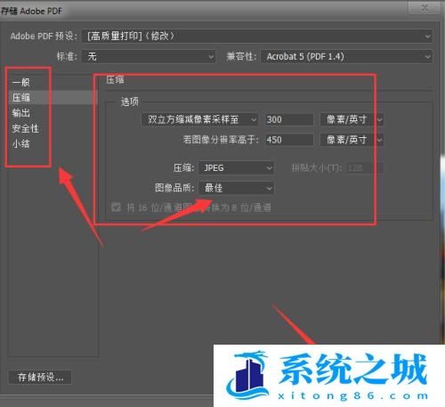Open the 双立方缩减像素采样至 downsampling dropdown
The width and height of the screenshot is (445, 407).
(x=200, y=119)
